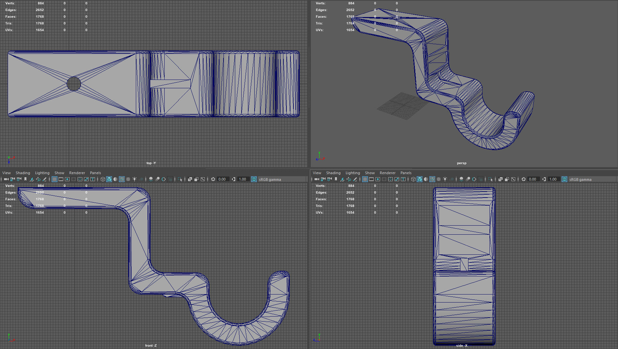The height and width of the screenshot is (349, 618).
Task: Toggle X-Ray Joints in front panel toolbar
Action: [203, 179]
